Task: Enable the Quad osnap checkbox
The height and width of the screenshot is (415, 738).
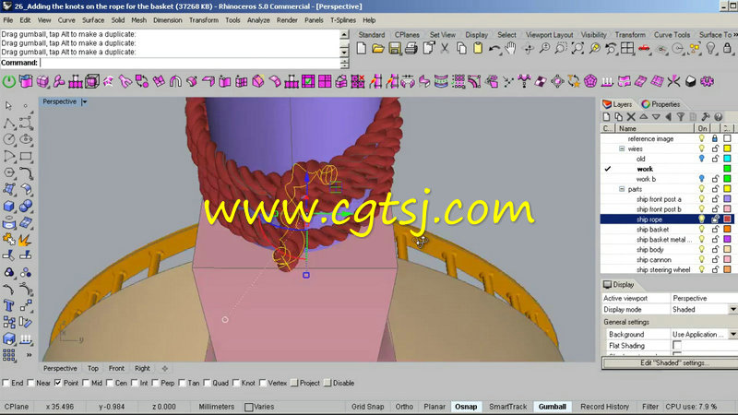Action: tap(207, 383)
